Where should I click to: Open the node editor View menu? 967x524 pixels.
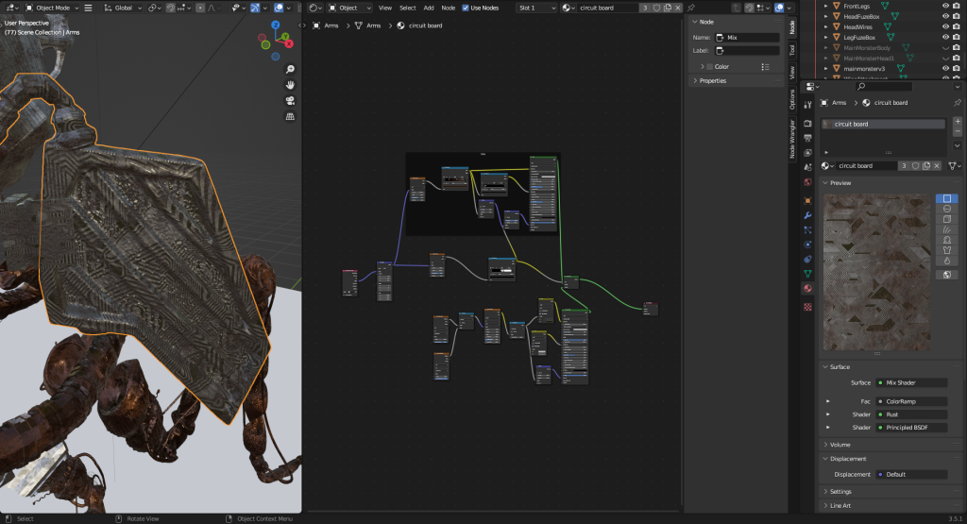(x=385, y=8)
